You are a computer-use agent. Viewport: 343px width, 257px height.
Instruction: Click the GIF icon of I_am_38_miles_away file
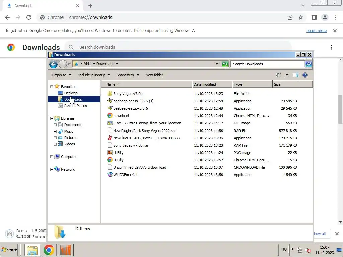(x=110, y=123)
